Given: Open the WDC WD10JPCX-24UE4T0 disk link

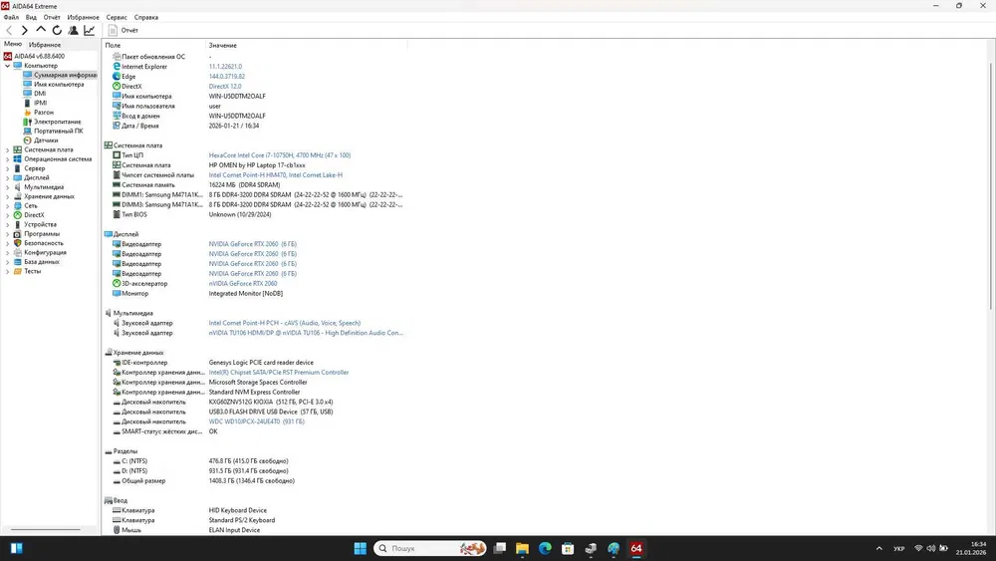Looking at the screenshot, I should 257,421.
